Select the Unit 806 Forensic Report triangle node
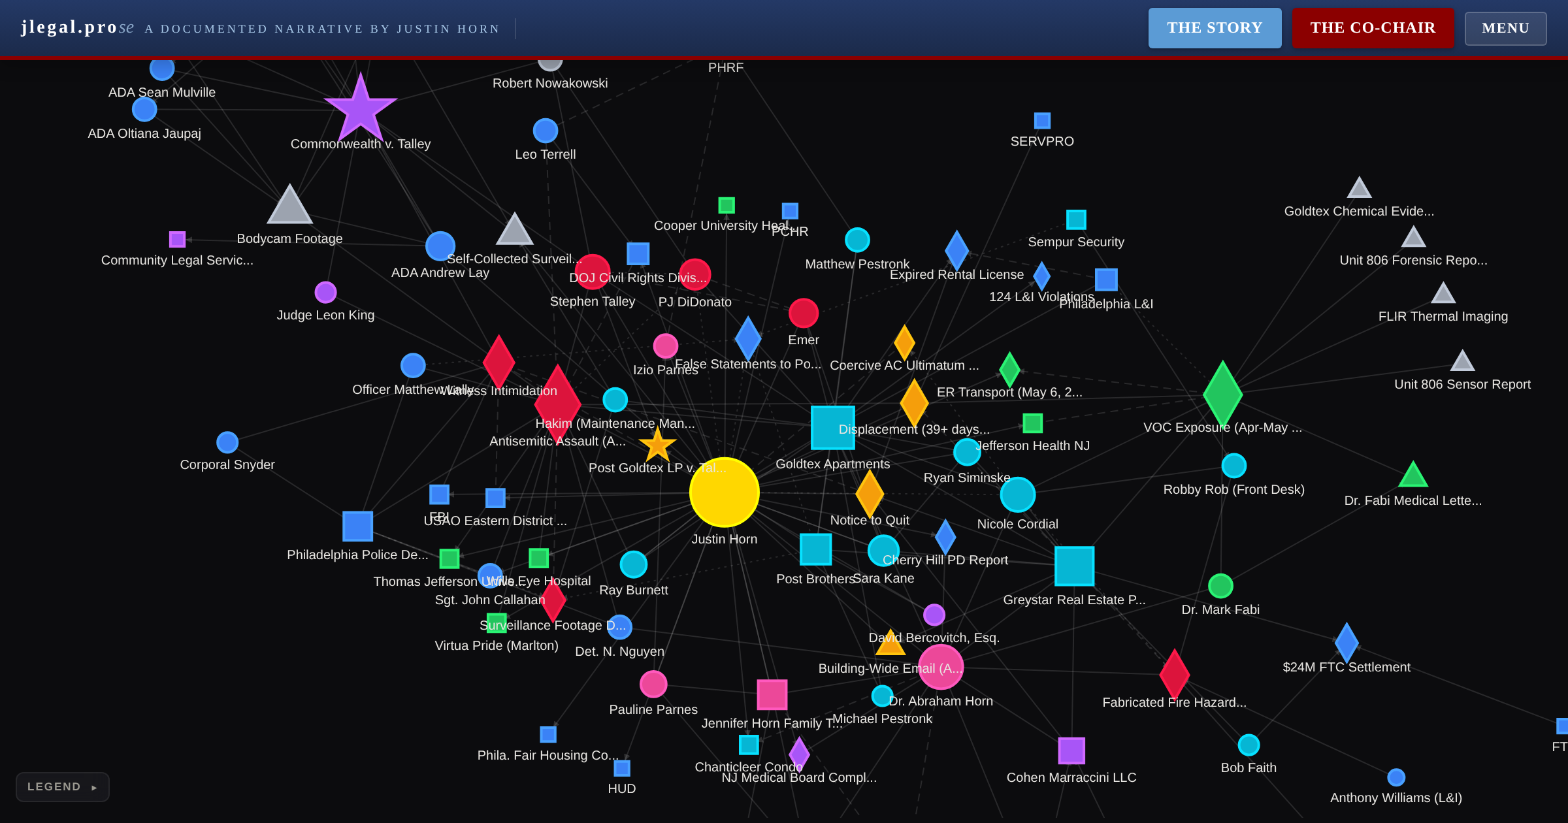 (x=1414, y=237)
